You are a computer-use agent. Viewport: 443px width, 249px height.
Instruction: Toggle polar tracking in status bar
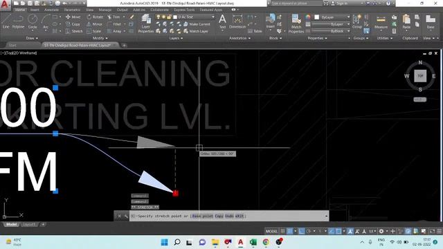[x=309, y=231]
